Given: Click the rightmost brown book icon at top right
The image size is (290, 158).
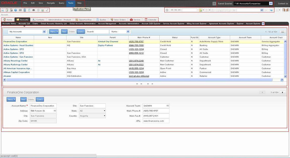Looking at the screenshot, I should tap(288, 10).
